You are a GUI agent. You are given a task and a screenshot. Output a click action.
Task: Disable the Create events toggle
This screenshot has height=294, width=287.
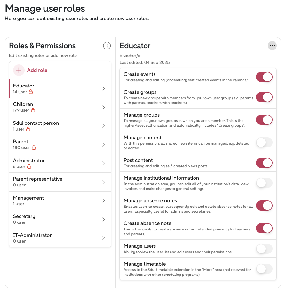coord(264,77)
